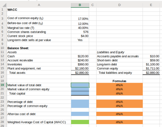The image size is (162, 127).
Task: Click the WACC title cell
Action: pos(39,10)
